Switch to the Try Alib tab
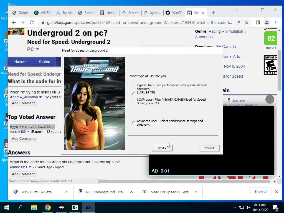The width and height of the screenshot is (284, 213). [x=65, y=13]
